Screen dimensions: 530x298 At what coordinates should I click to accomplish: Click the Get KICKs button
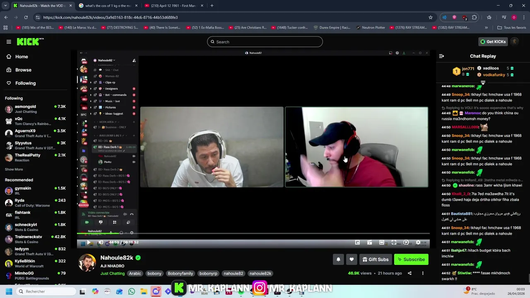tap(493, 42)
